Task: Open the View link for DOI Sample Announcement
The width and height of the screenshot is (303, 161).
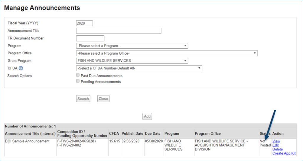Action: [276, 141]
